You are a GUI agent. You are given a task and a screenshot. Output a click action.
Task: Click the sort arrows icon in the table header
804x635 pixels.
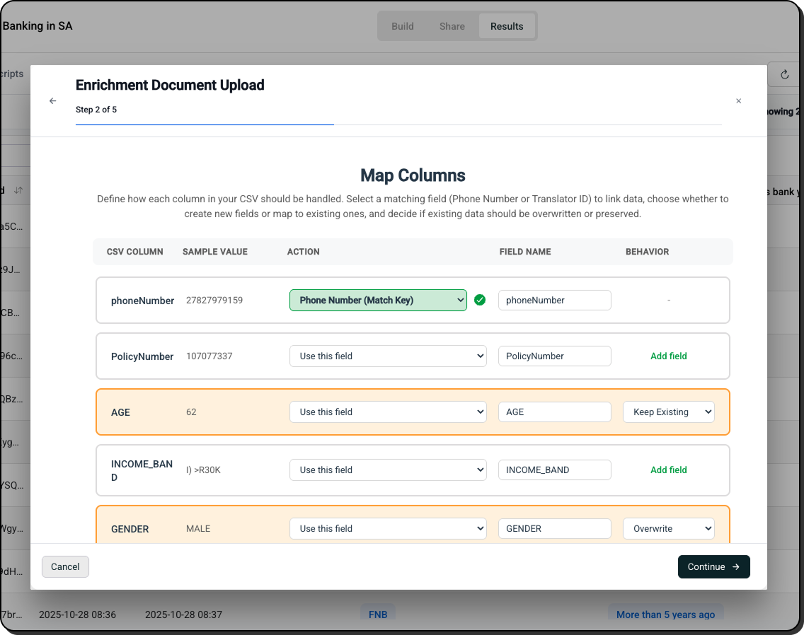[18, 191]
